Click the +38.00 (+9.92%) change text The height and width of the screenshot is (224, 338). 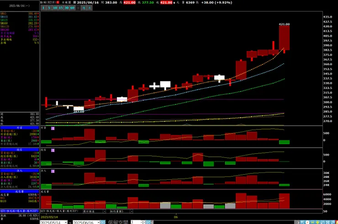coord(217,3)
